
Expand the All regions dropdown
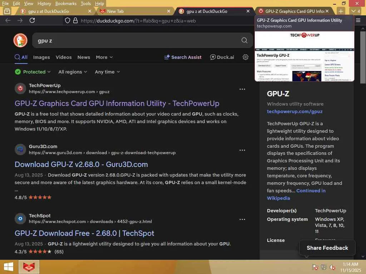(x=73, y=72)
